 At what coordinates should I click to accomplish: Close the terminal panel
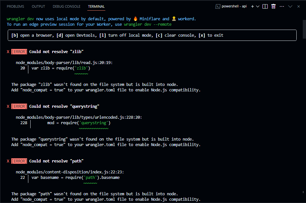click(299, 6)
